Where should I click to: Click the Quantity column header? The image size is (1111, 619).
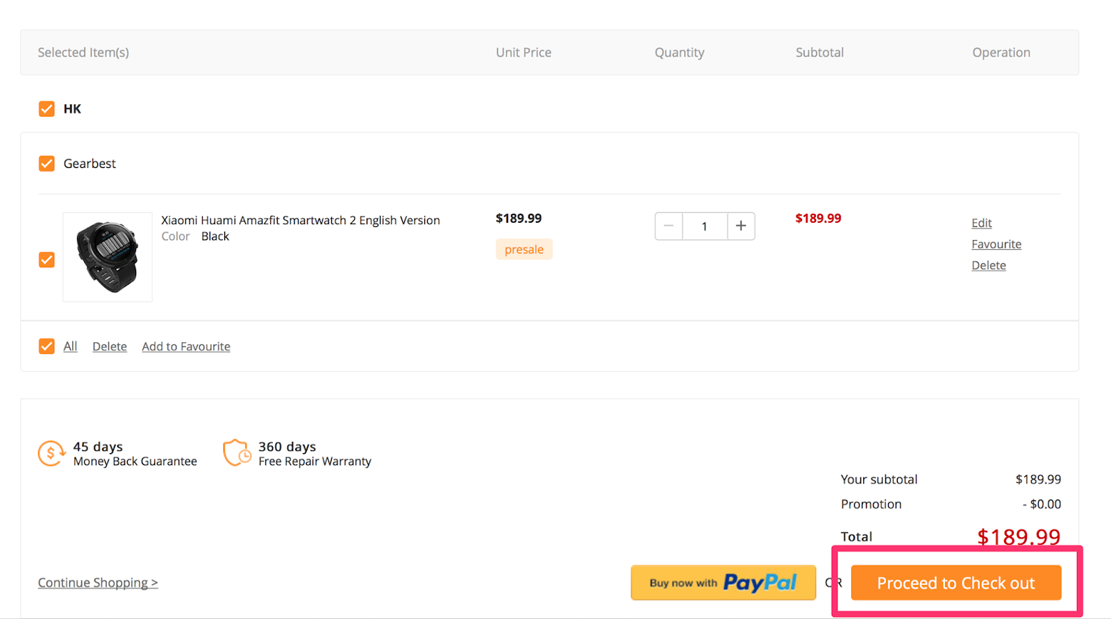pos(680,53)
